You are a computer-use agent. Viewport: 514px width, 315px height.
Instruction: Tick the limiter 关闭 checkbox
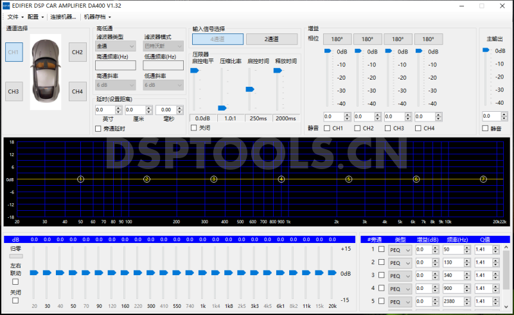pos(194,128)
